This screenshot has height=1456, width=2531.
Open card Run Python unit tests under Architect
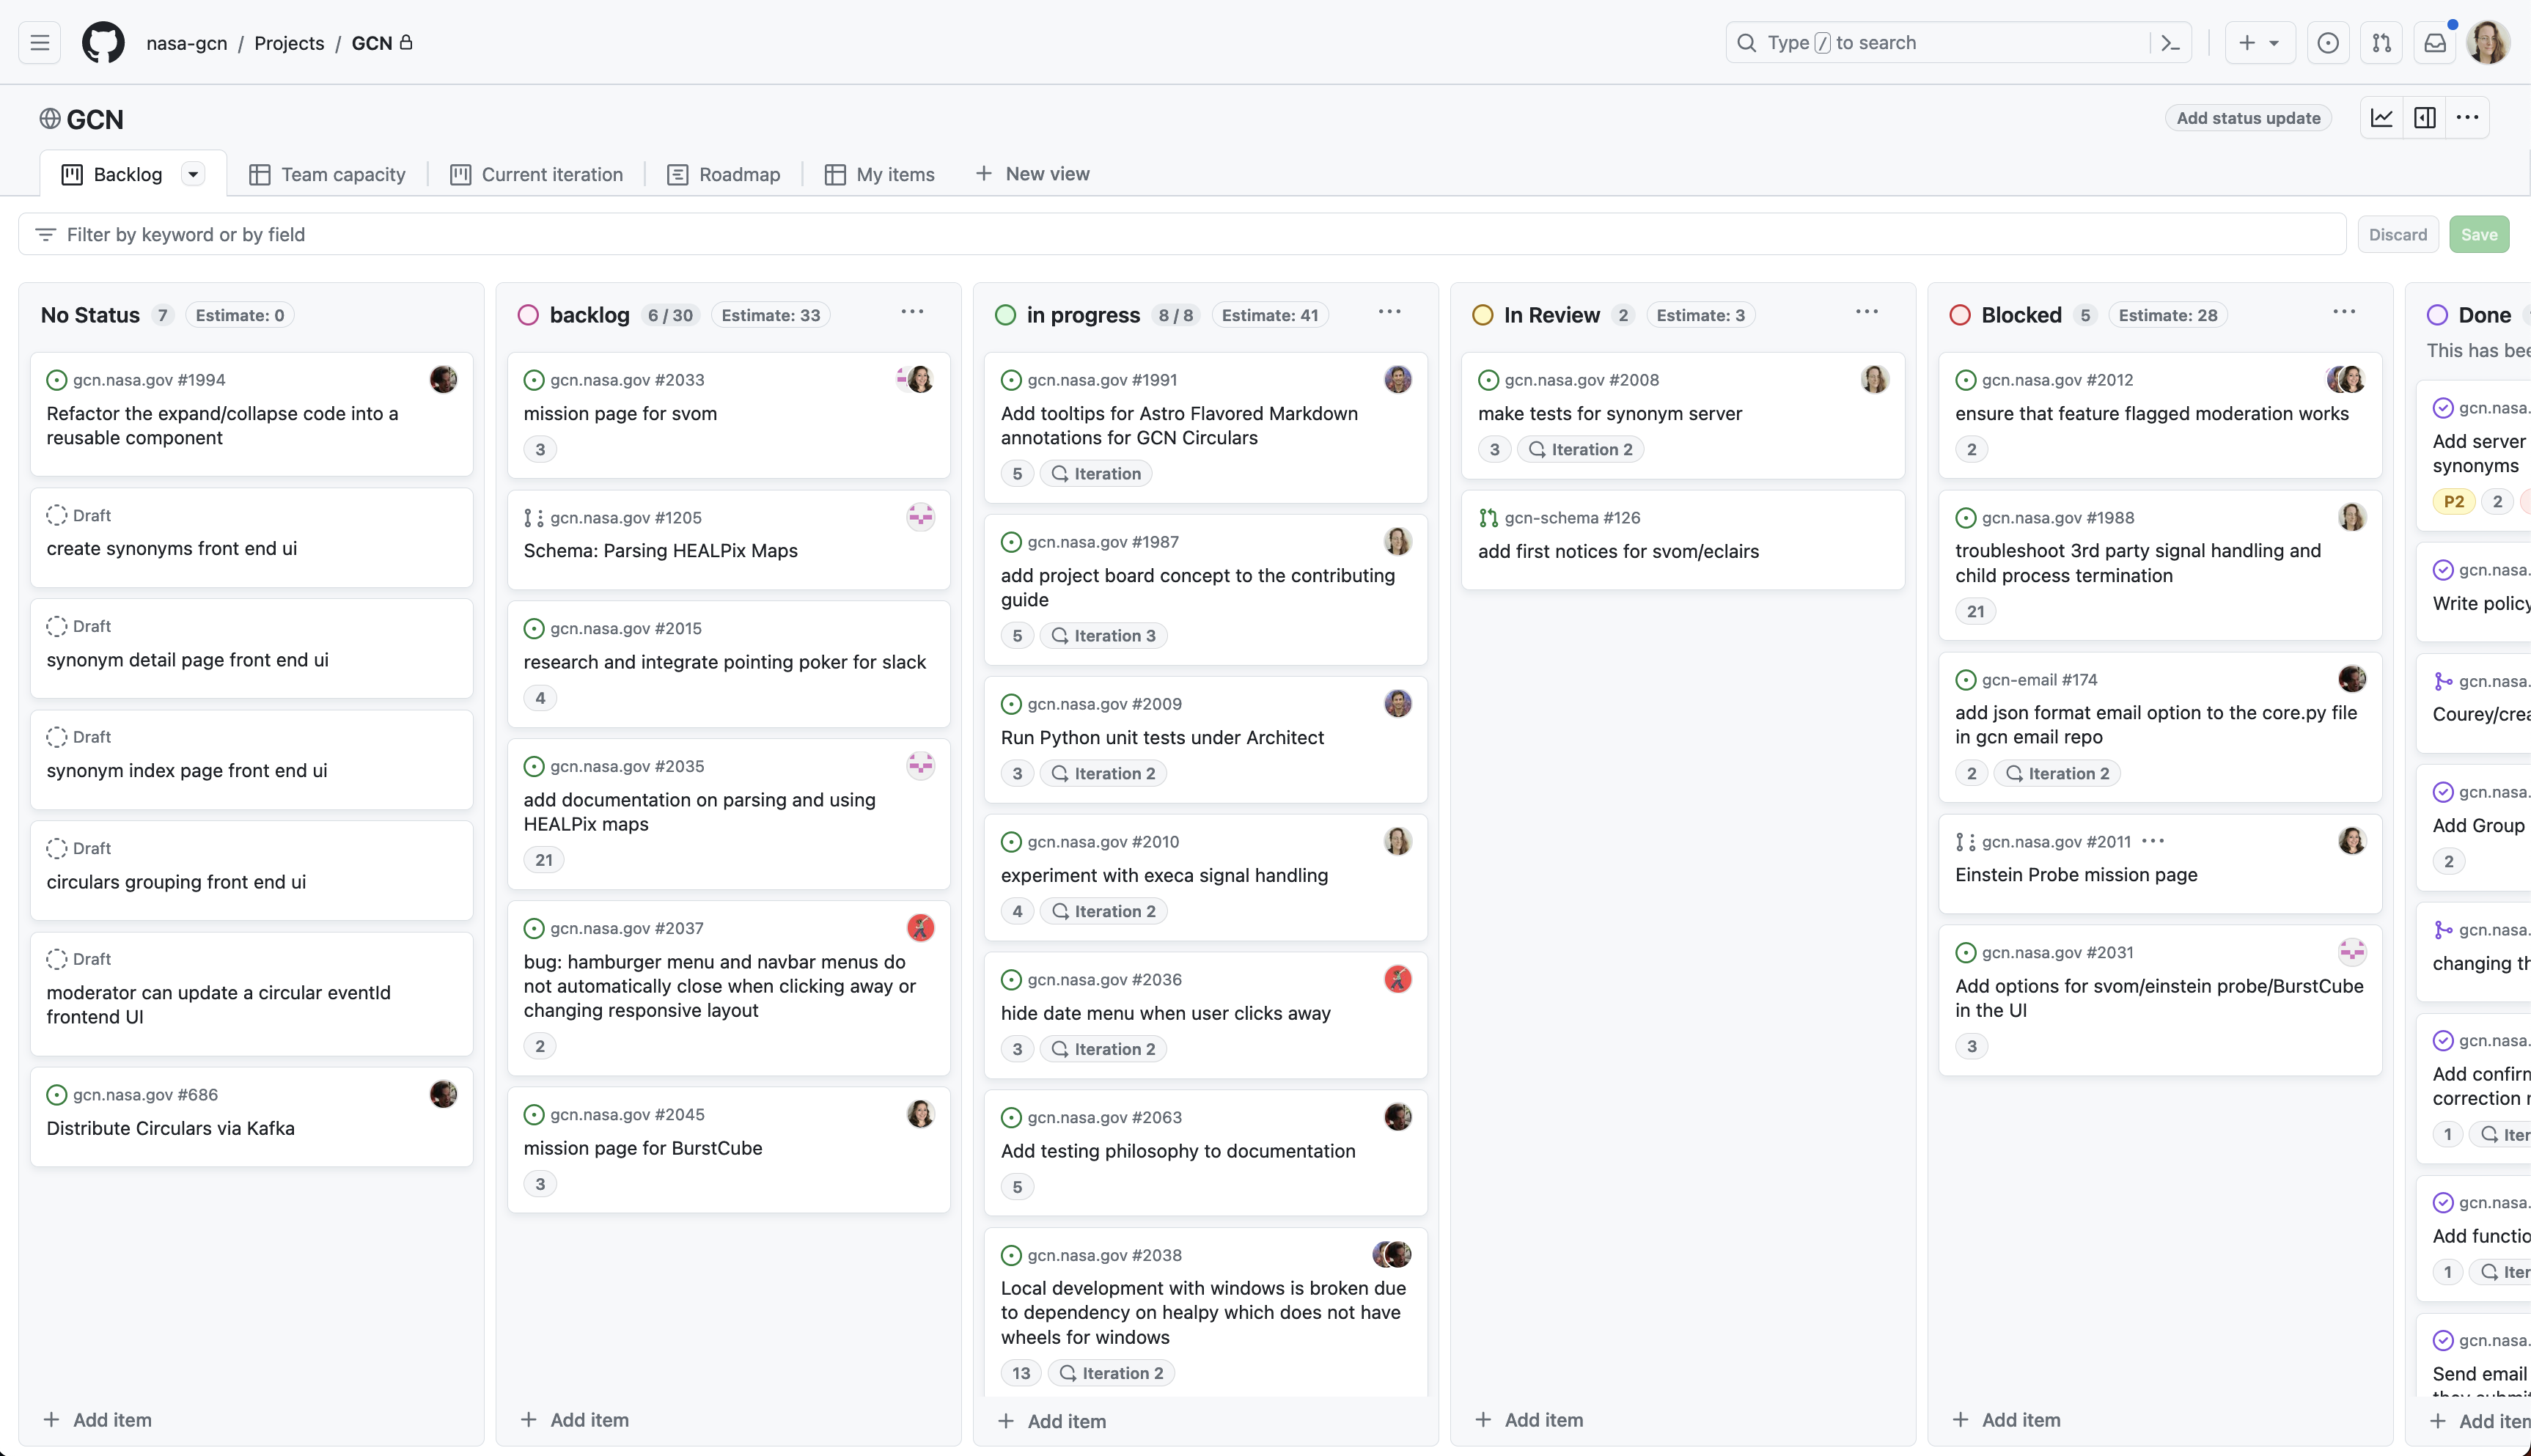tap(1162, 738)
